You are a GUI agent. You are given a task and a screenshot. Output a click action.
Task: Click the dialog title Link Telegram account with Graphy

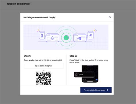tap(39, 17)
